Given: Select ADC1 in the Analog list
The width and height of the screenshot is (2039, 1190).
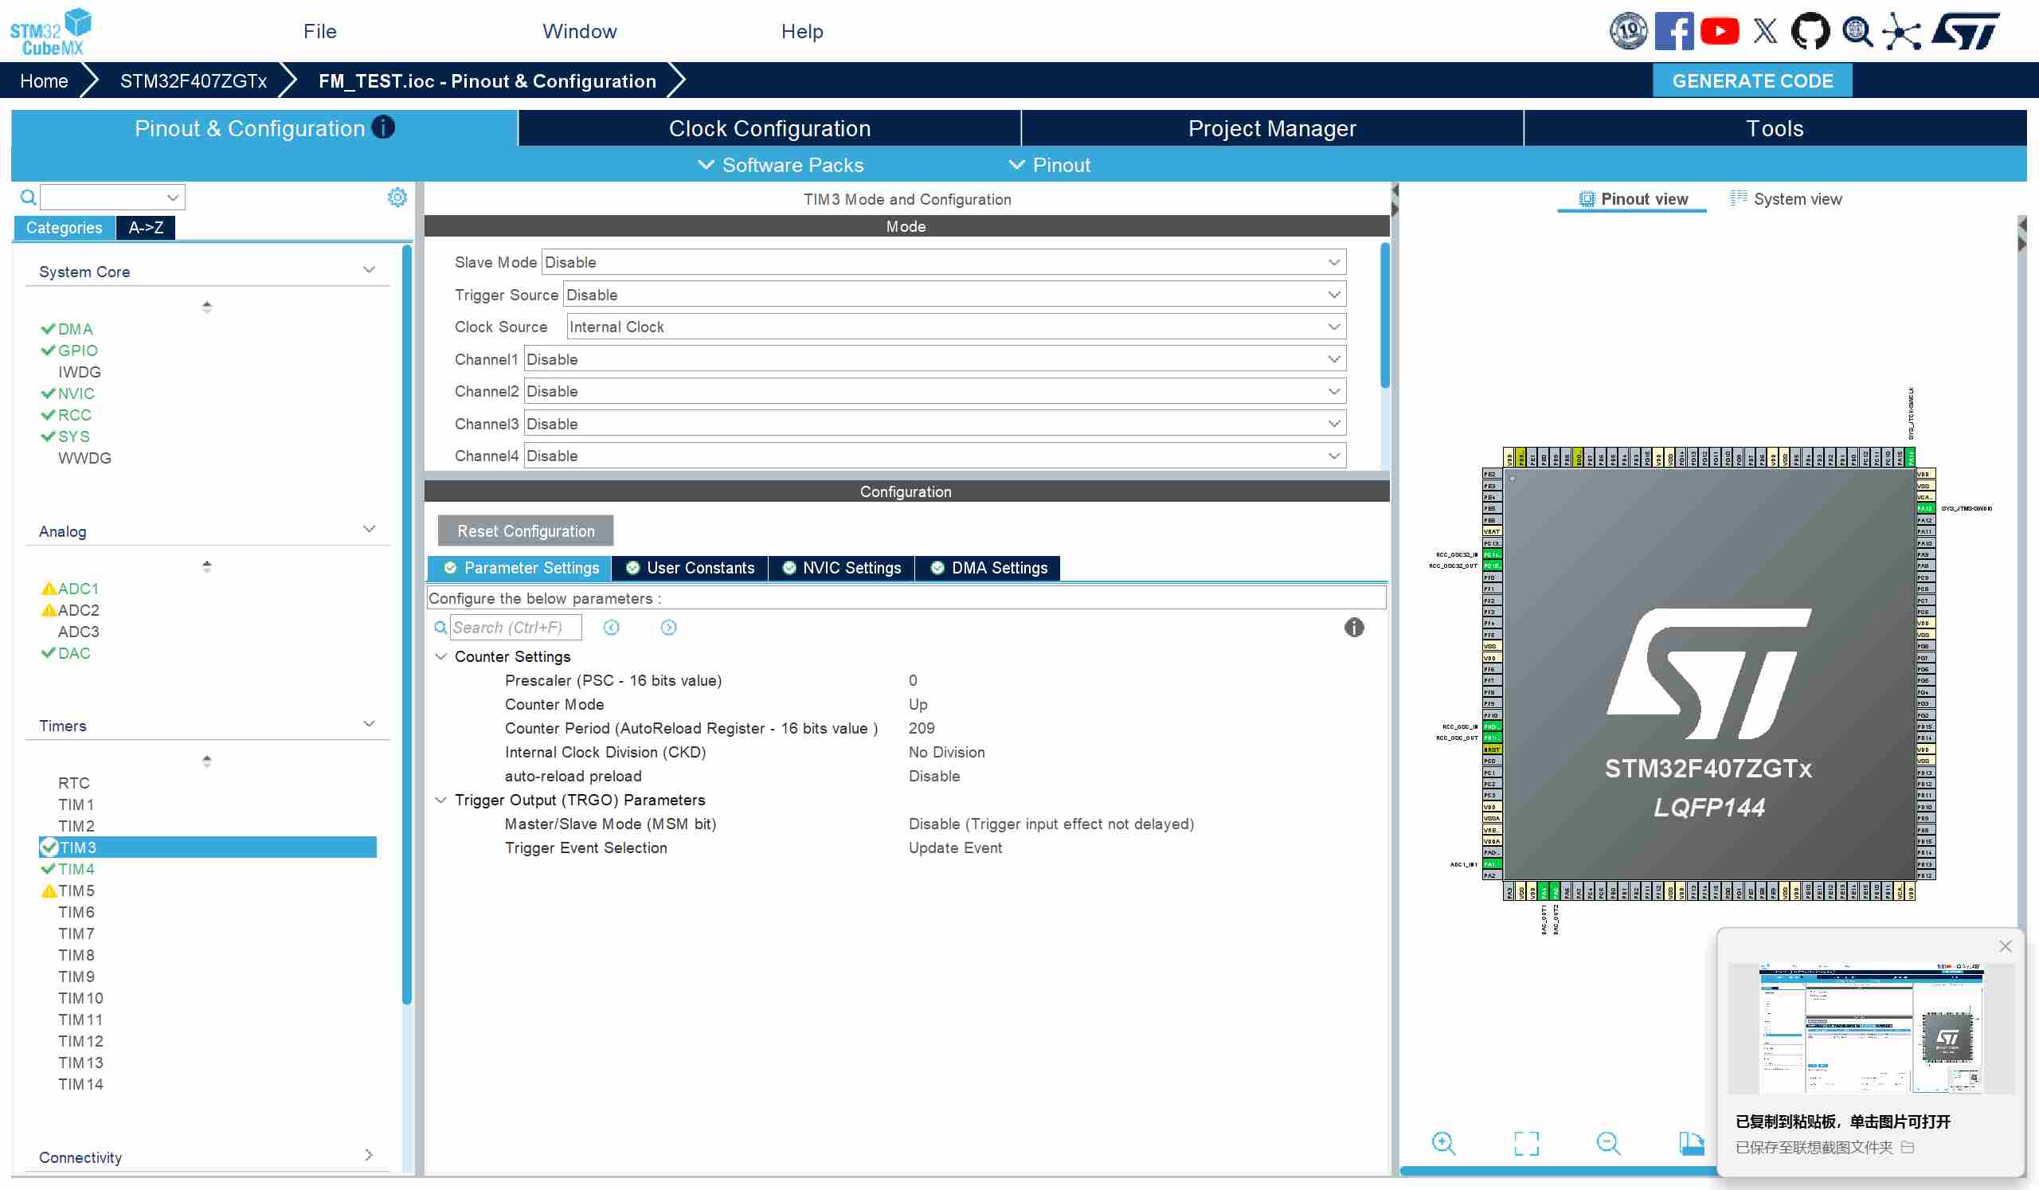Looking at the screenshot, I should pos(78,589).
